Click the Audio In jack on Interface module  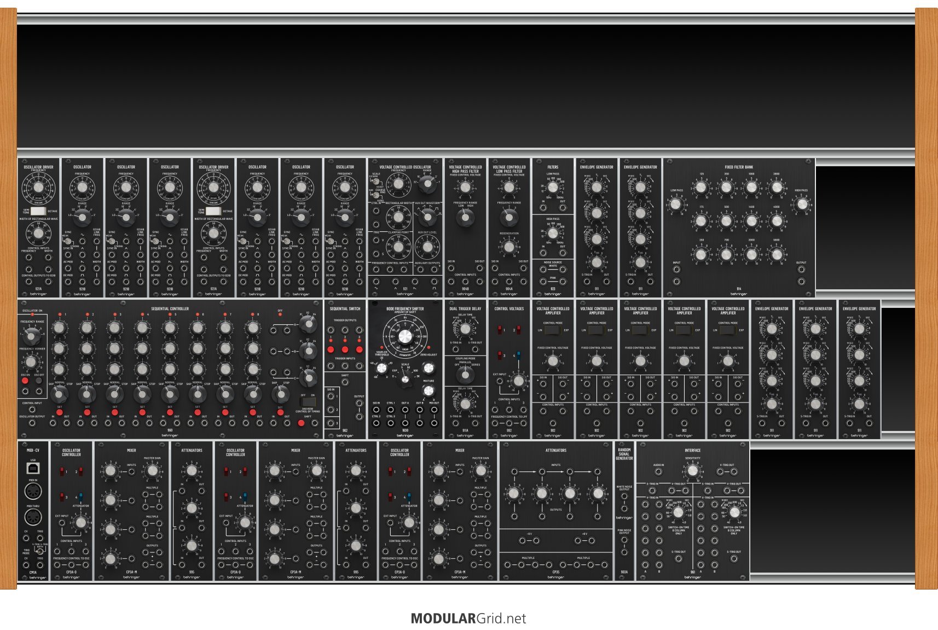click(x=658, y=471)
